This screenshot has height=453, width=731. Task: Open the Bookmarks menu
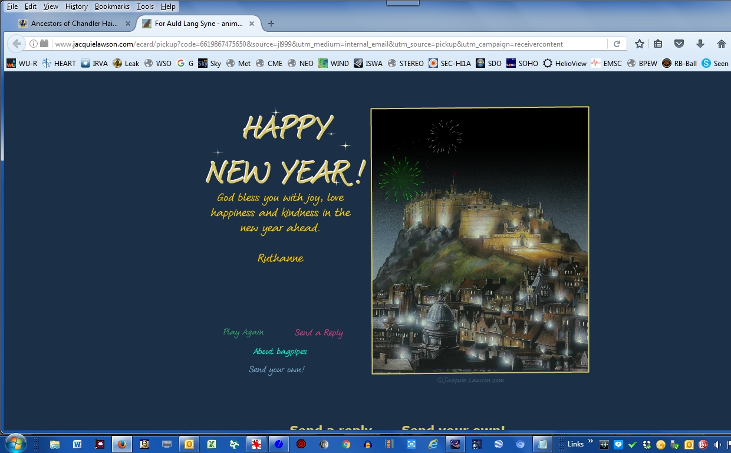tap(112, 6)
